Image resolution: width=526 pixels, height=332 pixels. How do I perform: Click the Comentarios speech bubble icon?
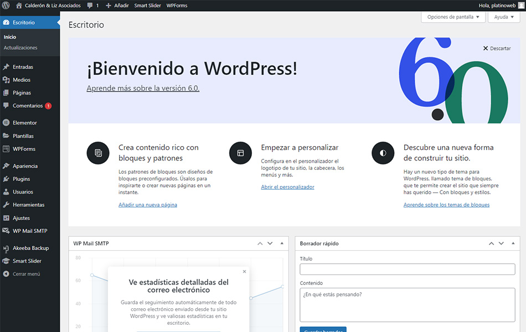(6, 105)
